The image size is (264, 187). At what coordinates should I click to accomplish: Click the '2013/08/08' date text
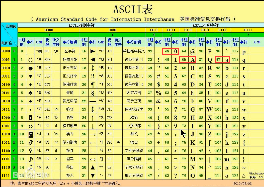tap(243, 183)
